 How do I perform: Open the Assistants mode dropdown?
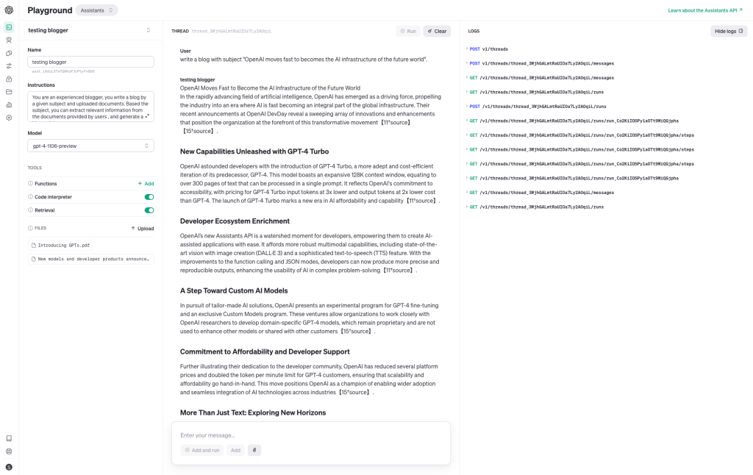96,11
